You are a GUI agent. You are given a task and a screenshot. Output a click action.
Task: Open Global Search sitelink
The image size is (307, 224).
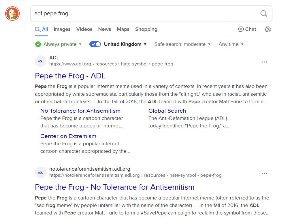click(x=167, y=111)
